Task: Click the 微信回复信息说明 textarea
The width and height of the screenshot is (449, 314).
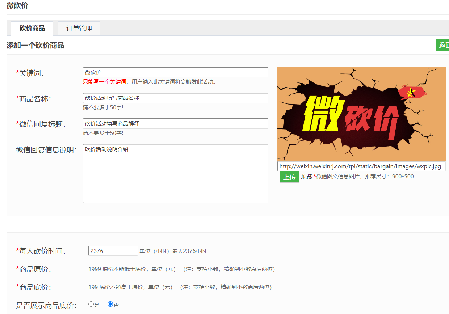Action: (x=176, y=173)
